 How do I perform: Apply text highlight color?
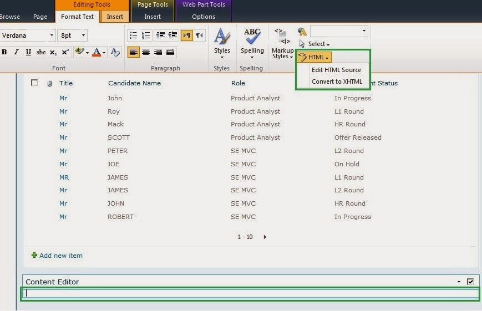point(79,52)
